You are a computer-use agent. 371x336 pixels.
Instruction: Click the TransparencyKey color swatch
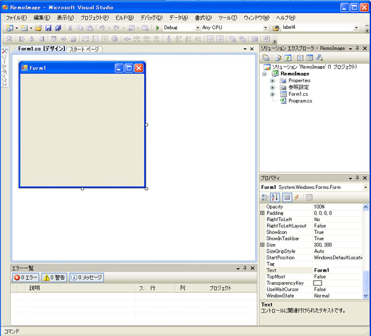tap(318, 283)
